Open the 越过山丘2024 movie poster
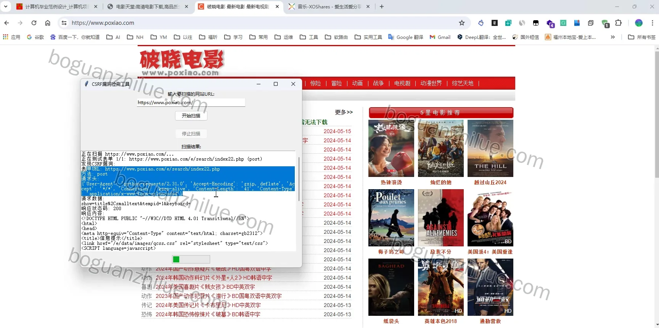The width and height of the screenshot is (659, 328). point(490,148)
